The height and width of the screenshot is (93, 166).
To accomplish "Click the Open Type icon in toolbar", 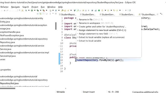I will click(x=62, y=10).
